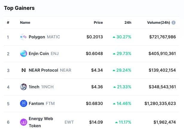Click the Polygon MATIC coin logo
The width and height of the screenshot is (184, 129).
(x=23, y=37)
